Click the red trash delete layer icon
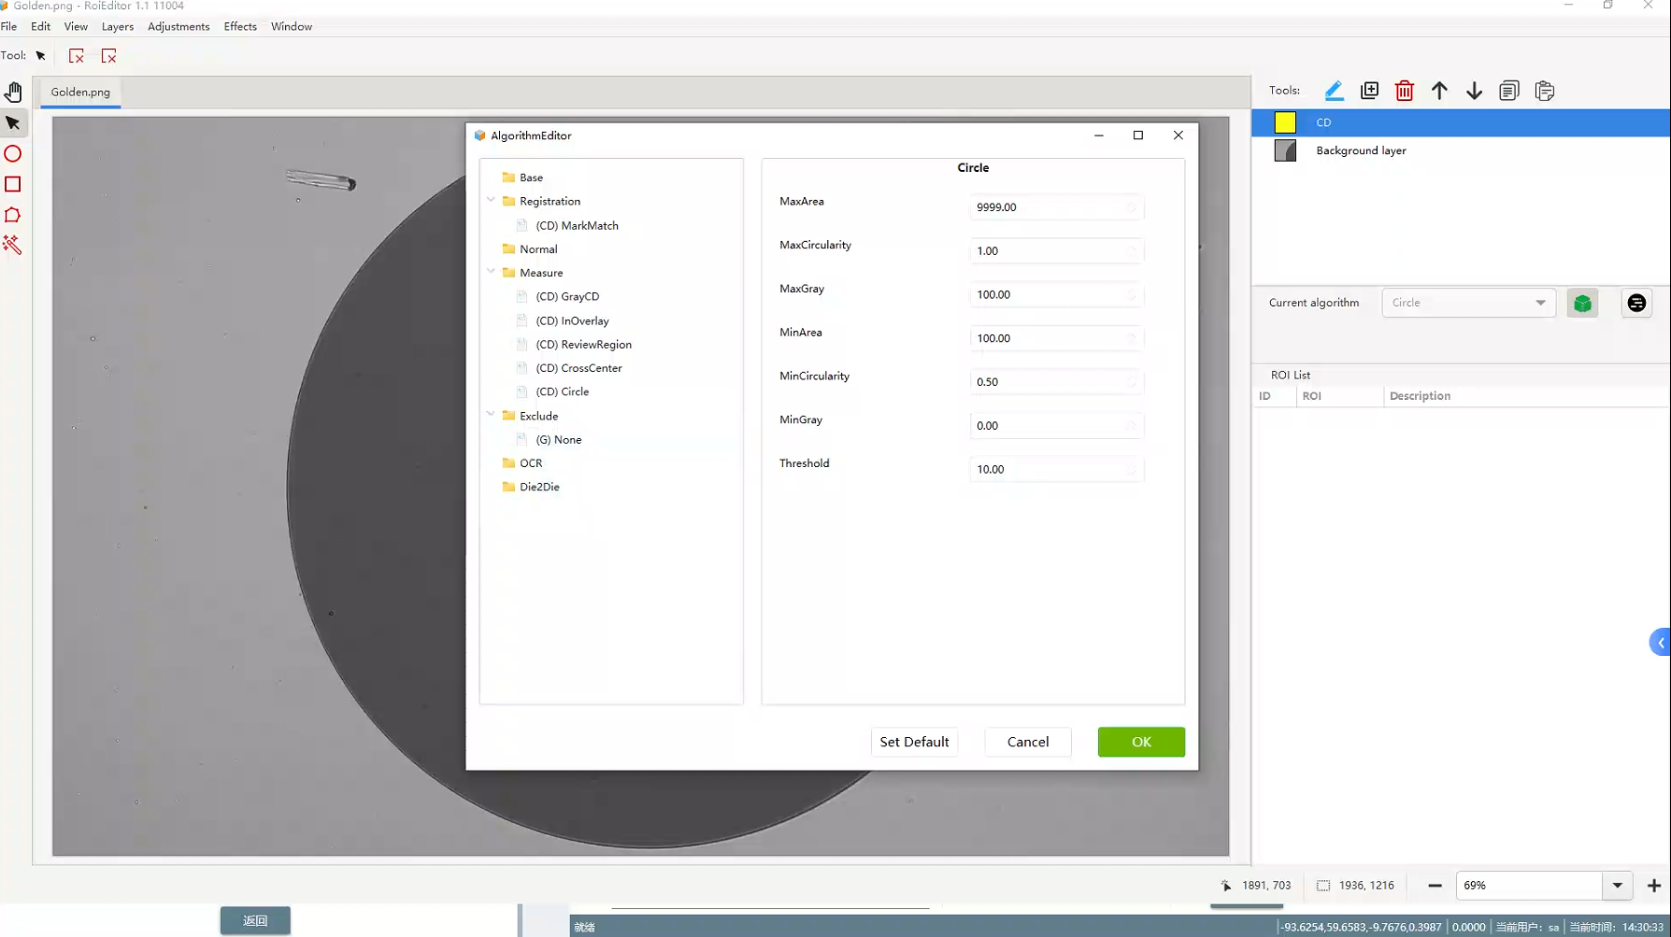The image size is (1671, 937). (x=1404, y=91)
